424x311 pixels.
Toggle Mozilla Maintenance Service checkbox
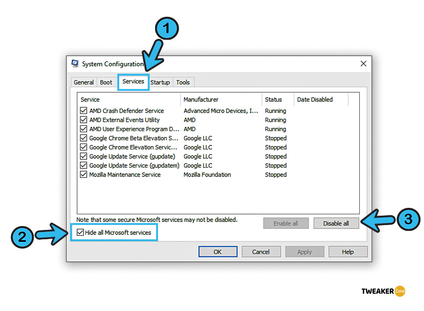[83, 174]
